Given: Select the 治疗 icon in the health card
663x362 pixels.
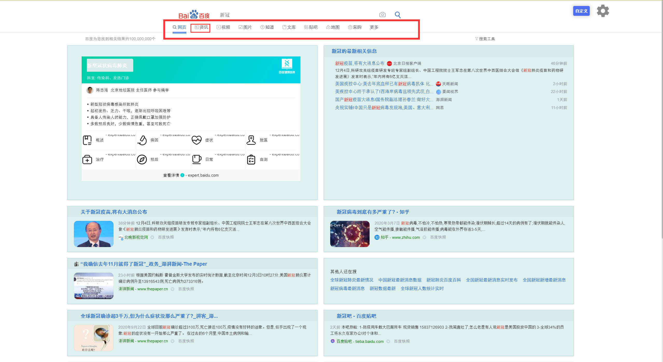Looking at the screenshot, I should pos(88,160).
